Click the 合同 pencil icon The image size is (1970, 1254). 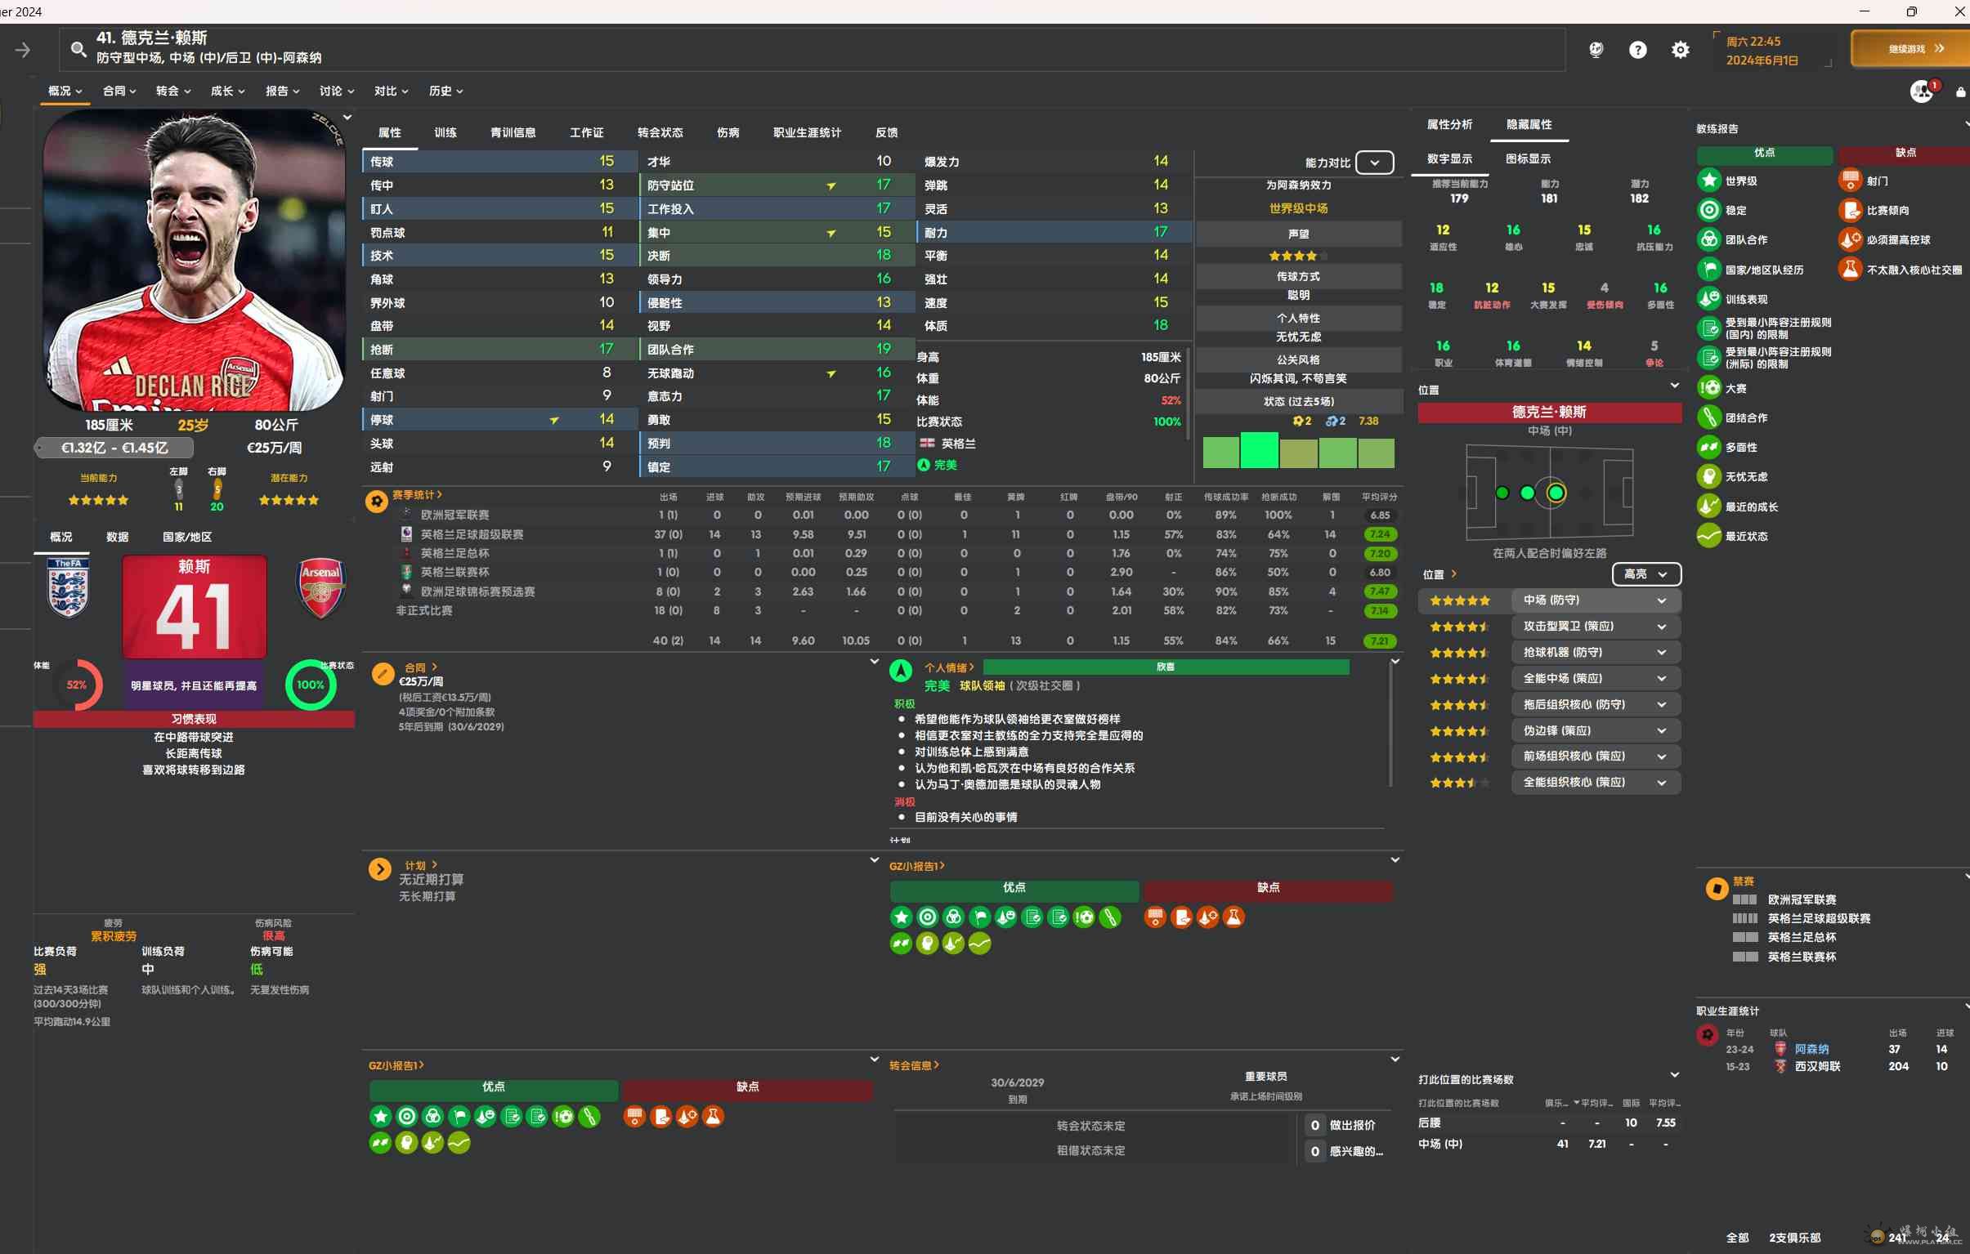[382, 675]
